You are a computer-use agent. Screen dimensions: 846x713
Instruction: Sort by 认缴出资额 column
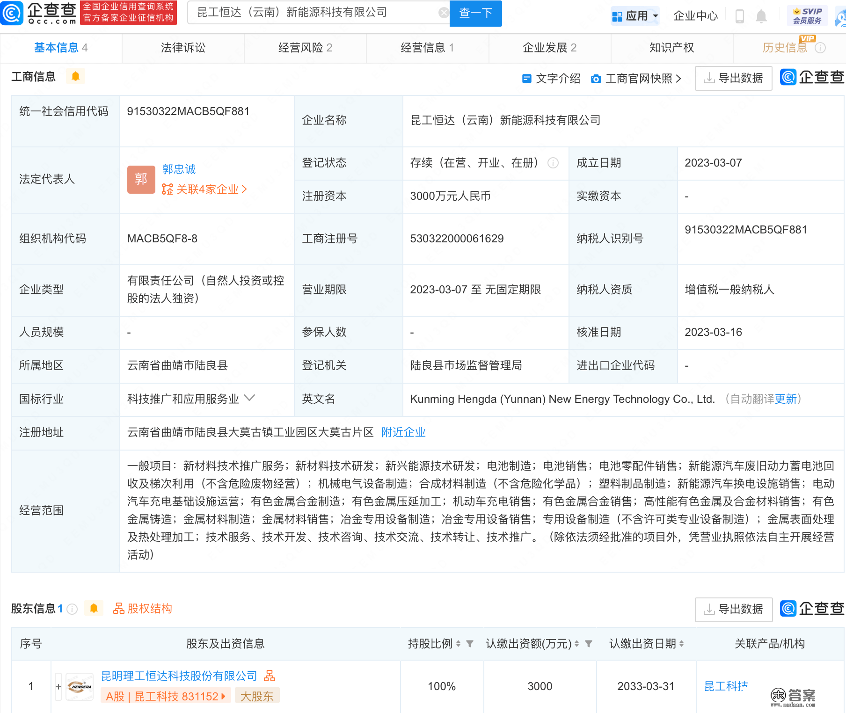point(576,644)
